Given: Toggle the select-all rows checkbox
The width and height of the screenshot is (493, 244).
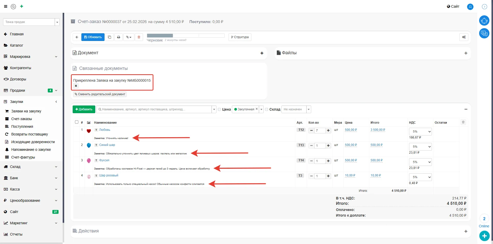Looking at the screenshot, I should [x=77, y=122].
